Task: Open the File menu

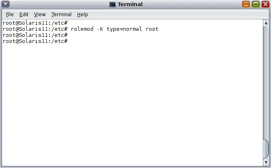Action: pyautogui.click(x=10, y=15)
